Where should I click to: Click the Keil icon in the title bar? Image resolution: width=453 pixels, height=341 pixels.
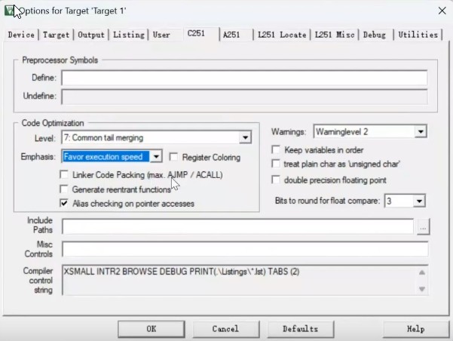point(9,10)
